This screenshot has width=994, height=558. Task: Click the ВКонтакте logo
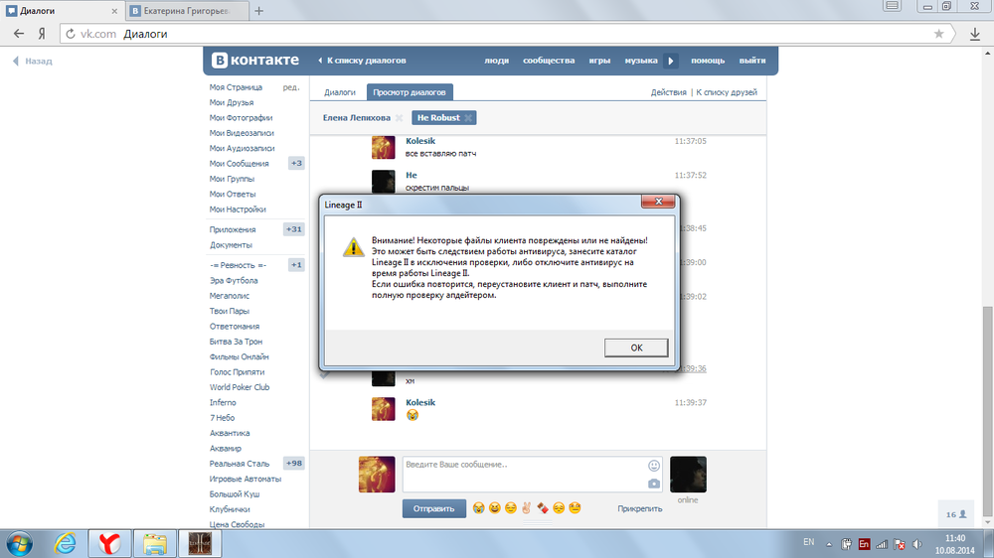click(254, 61)
